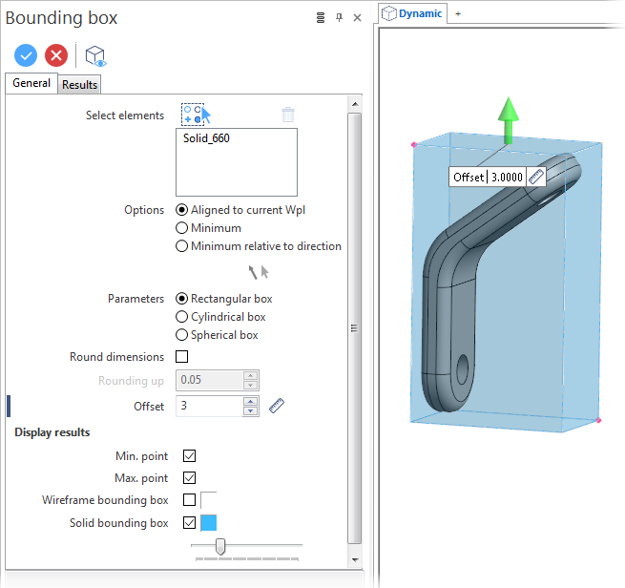Viewport: 625px width, 588px height.
Task: Toggle Min. point checkbox
Action: [189, 455]
